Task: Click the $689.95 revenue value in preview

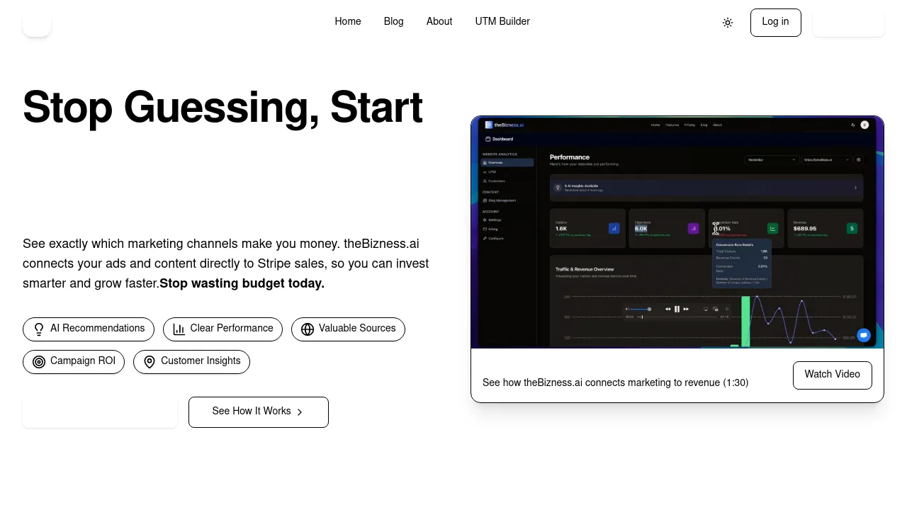Action: 805,229
